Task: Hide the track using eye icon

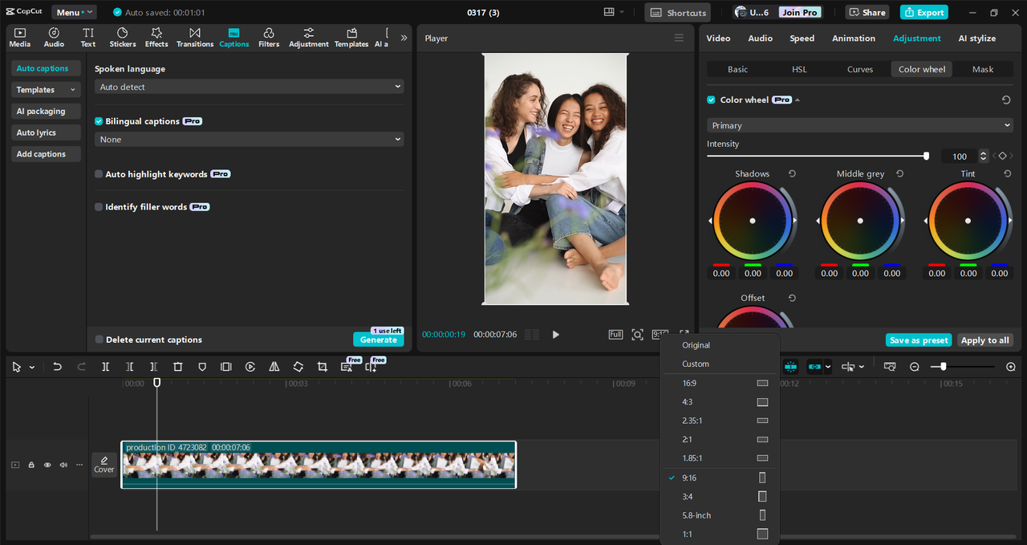Action: pyautogui.click(x=47, y=465)
